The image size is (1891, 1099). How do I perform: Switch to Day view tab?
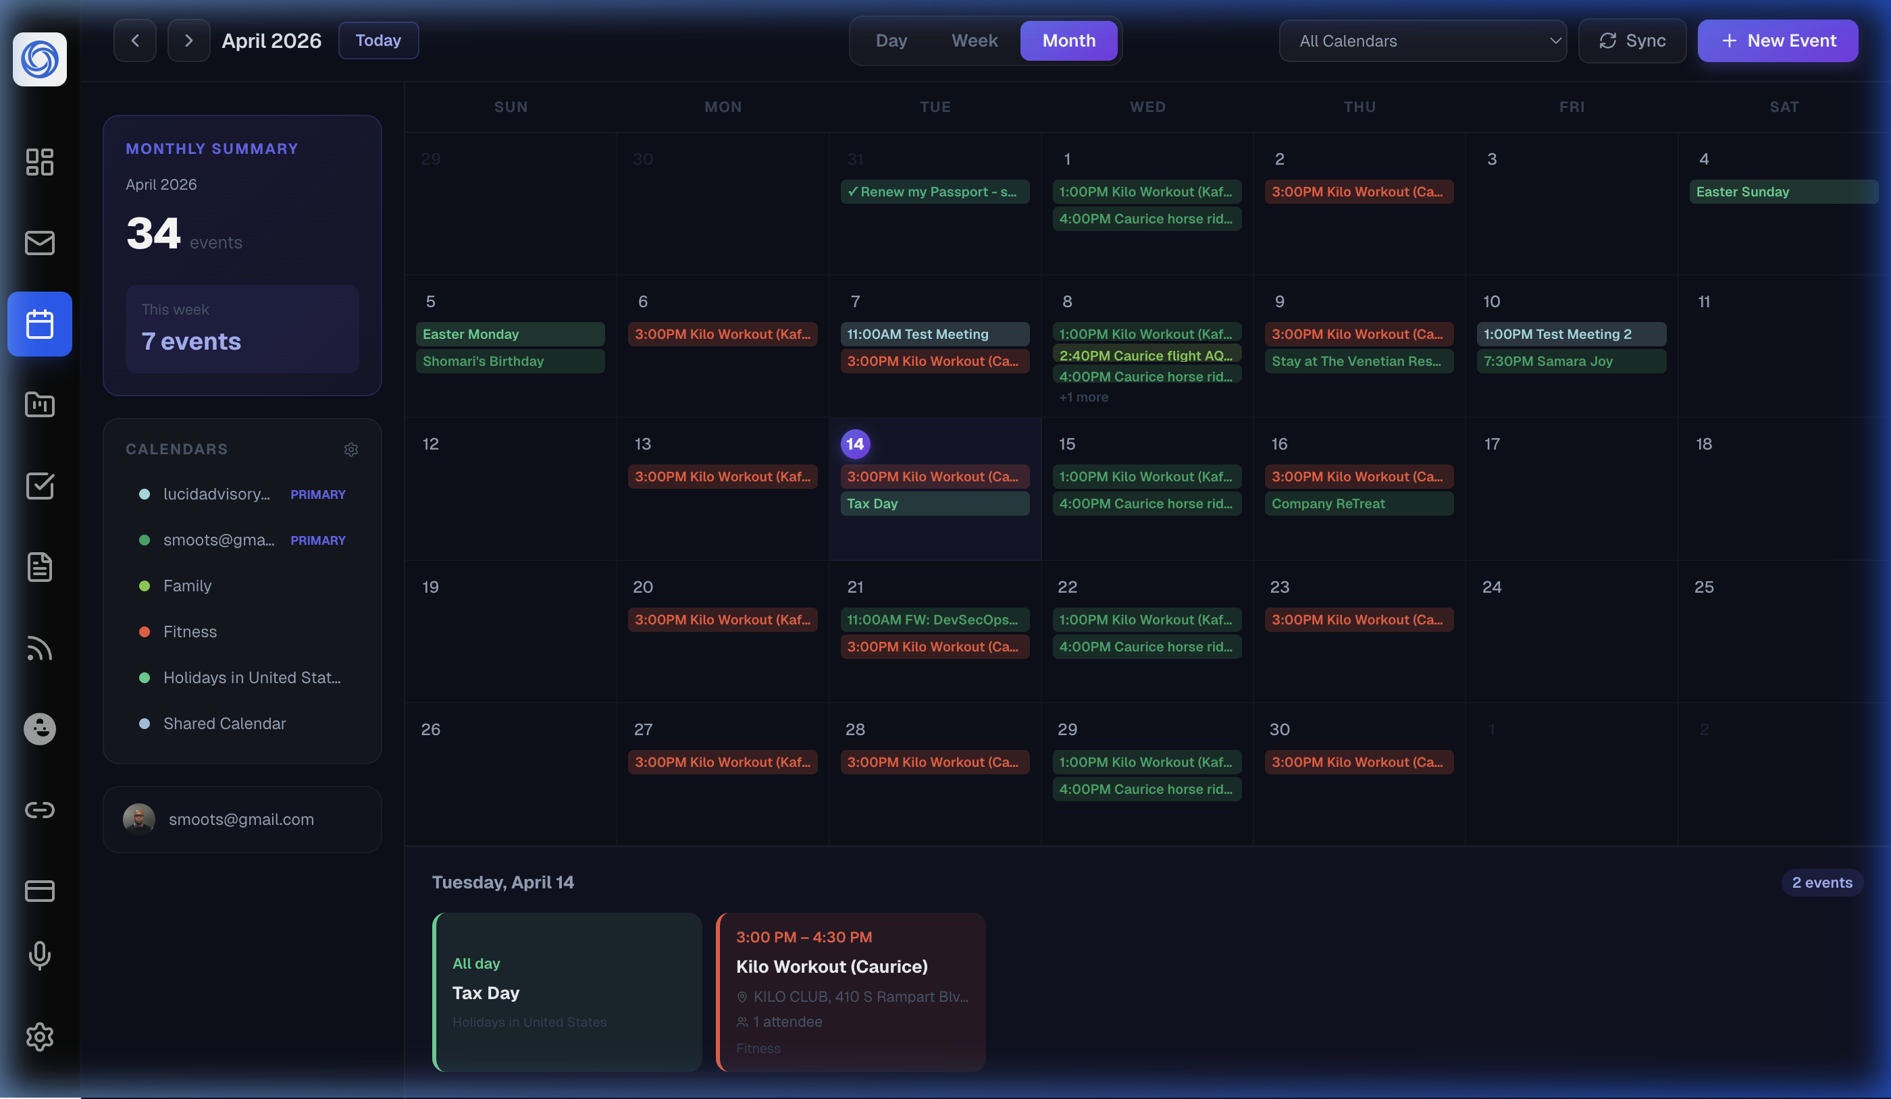click(891, 41)
